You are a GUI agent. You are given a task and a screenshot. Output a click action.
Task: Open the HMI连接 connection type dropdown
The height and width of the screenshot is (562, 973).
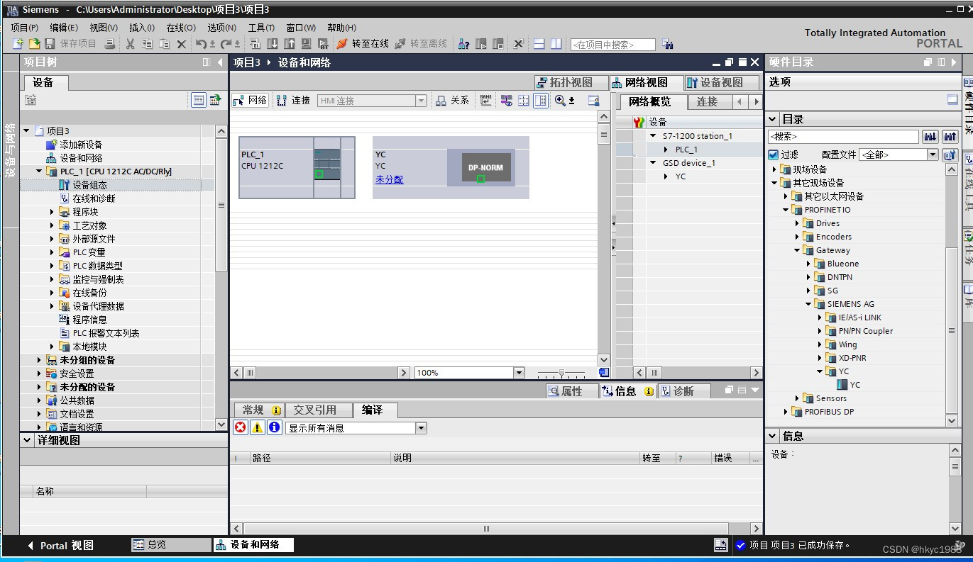(421, 101)
